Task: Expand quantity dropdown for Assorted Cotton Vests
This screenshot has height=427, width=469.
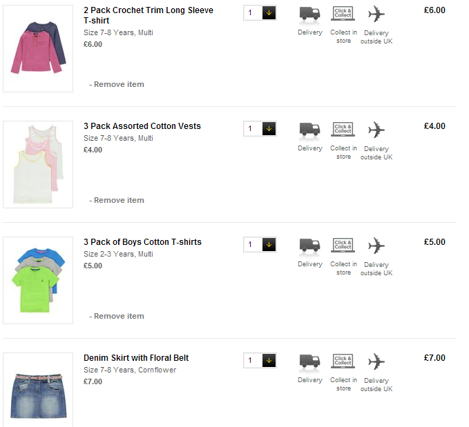Action: tap(269, 129)
